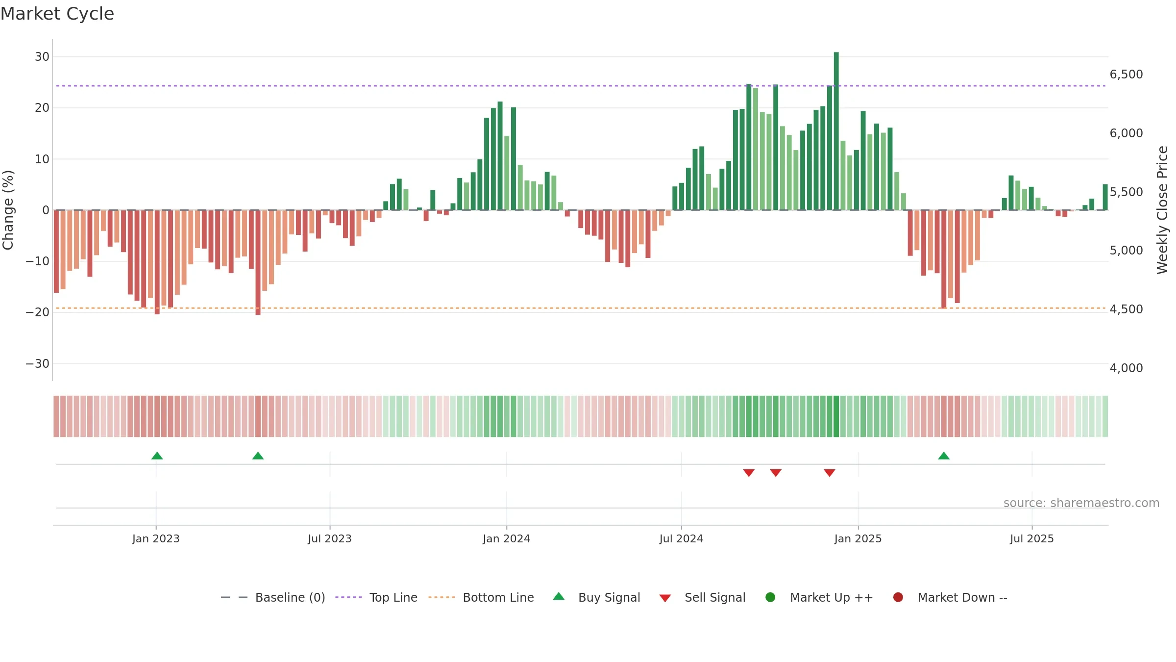This screenshot has height=662, width=1176.
Task: Click the Change (%) axis title
Action: [x=8, y=210]
